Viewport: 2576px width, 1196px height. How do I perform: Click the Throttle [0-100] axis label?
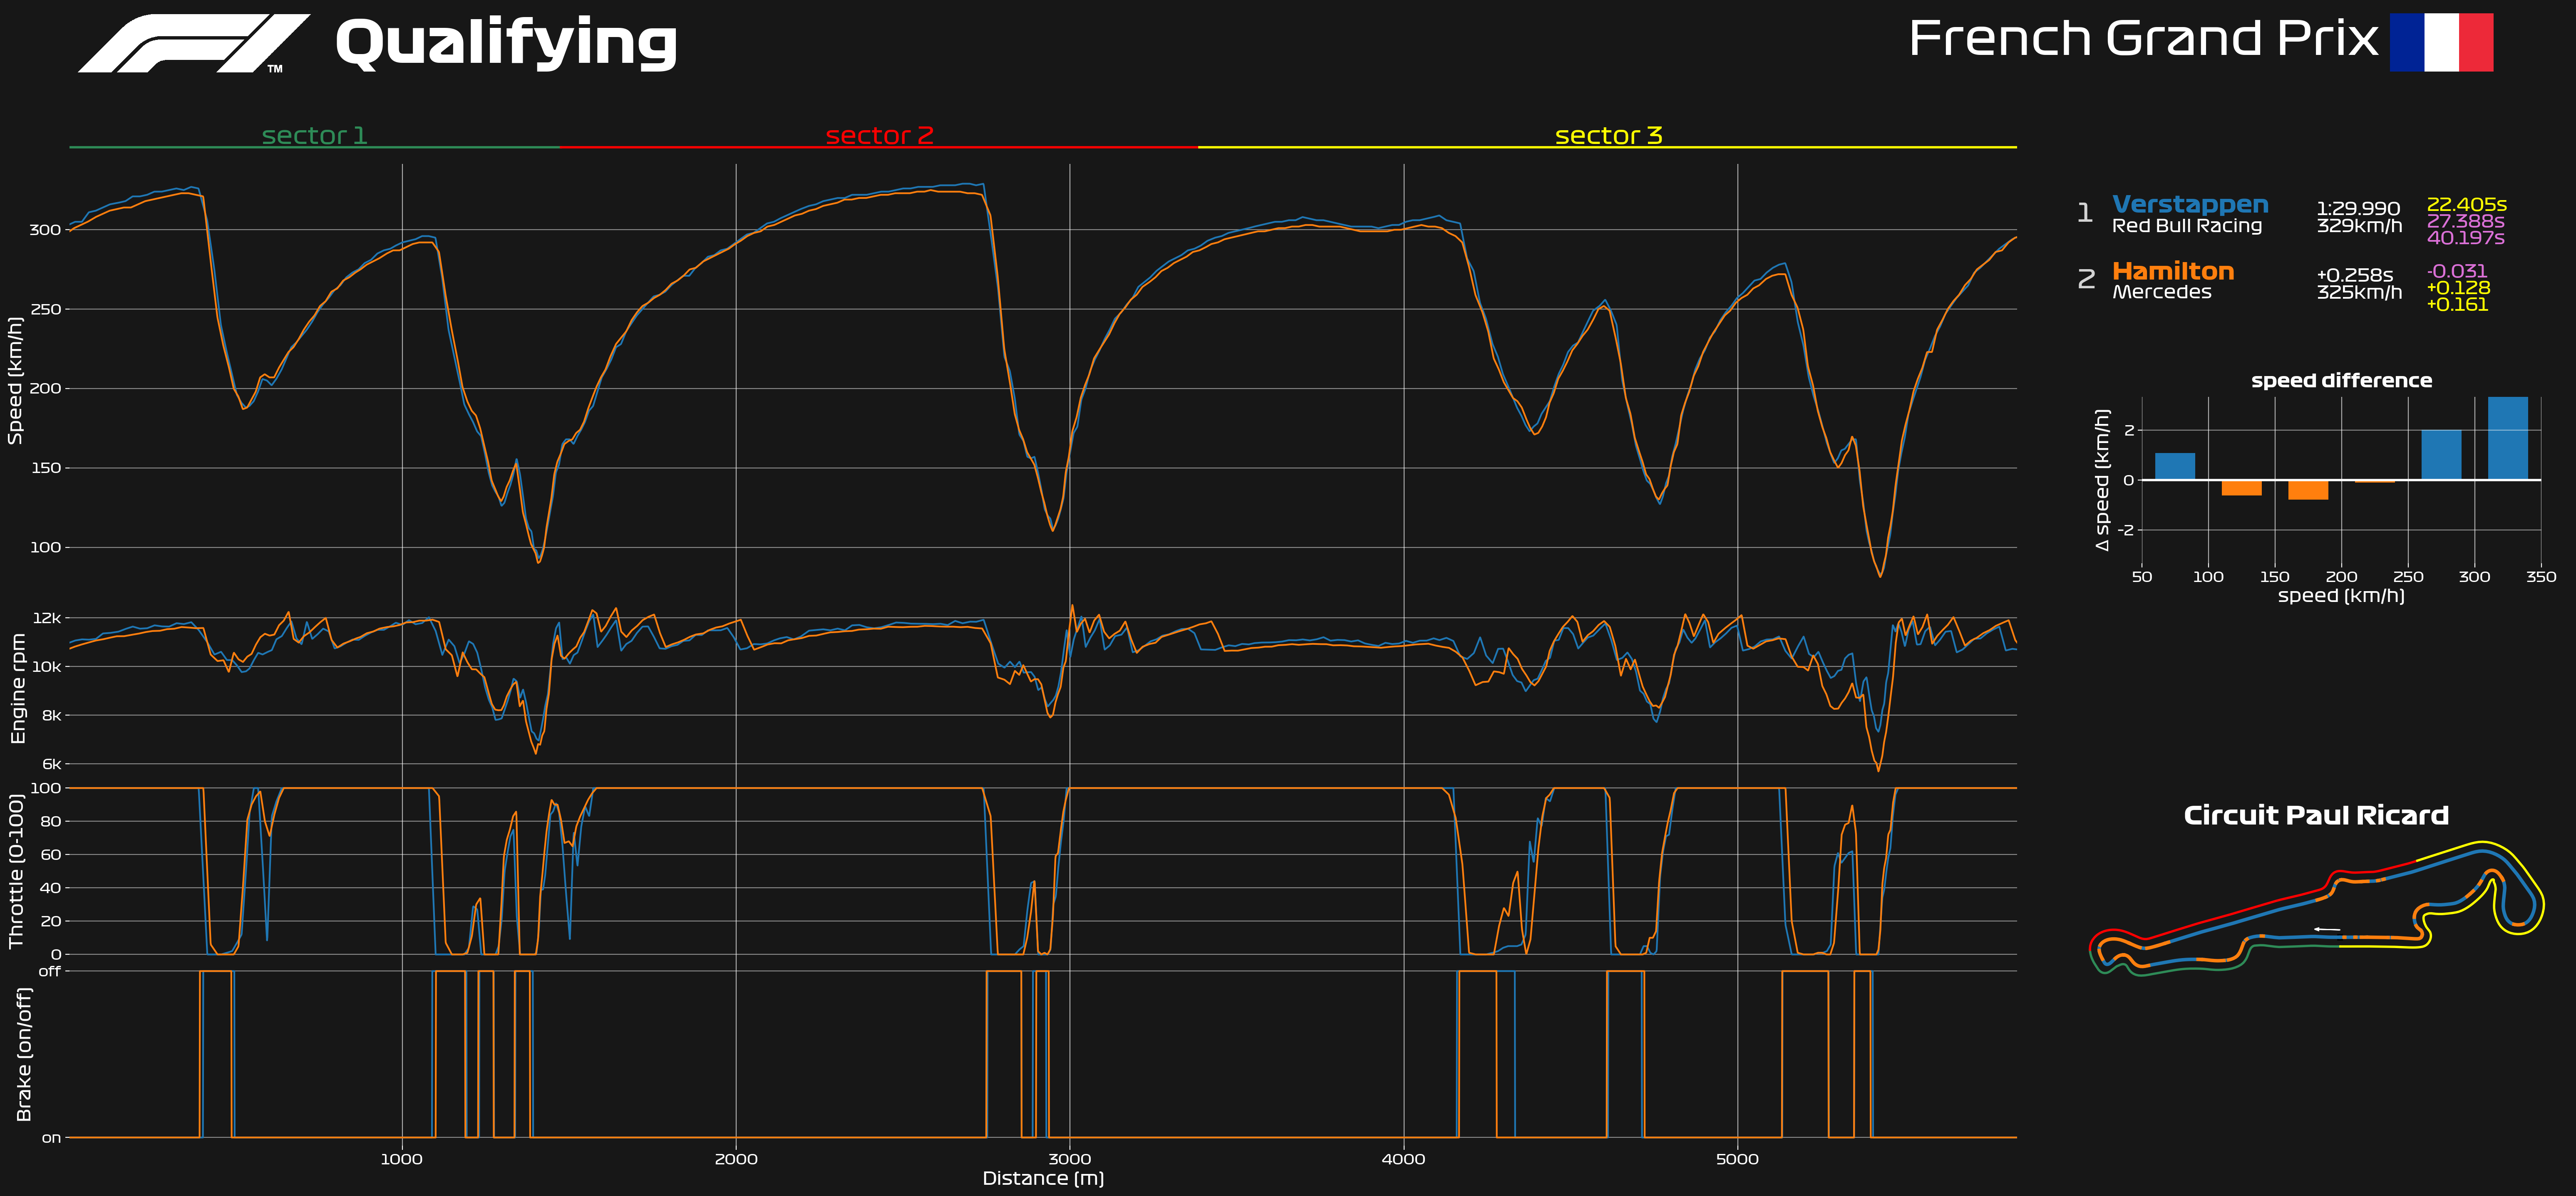click(15, 871)
